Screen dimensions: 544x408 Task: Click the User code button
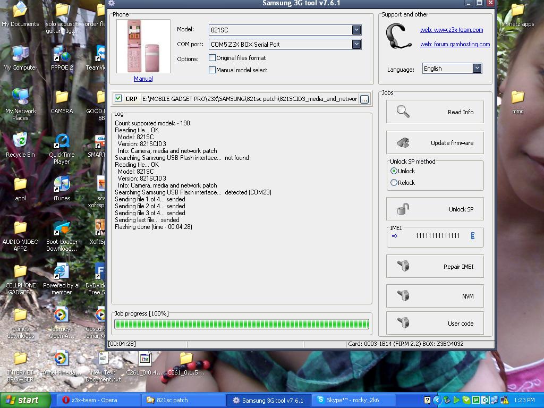435,323
